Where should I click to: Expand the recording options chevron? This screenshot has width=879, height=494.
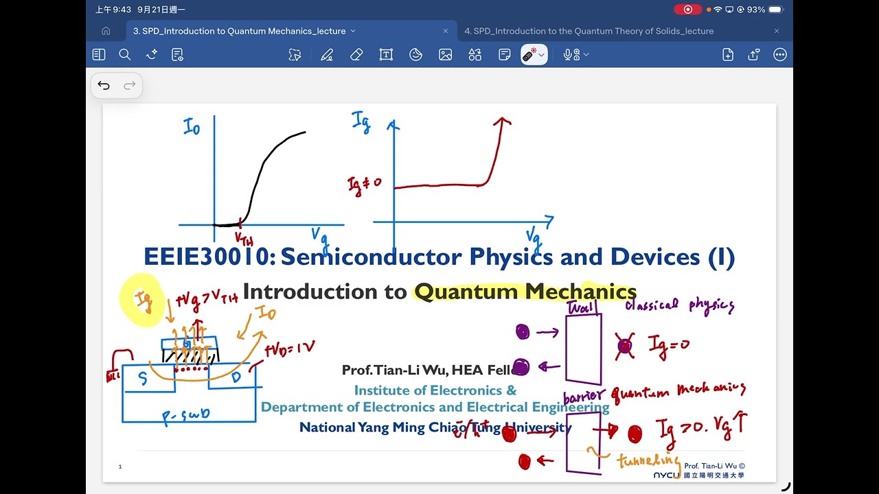(586, 56)
